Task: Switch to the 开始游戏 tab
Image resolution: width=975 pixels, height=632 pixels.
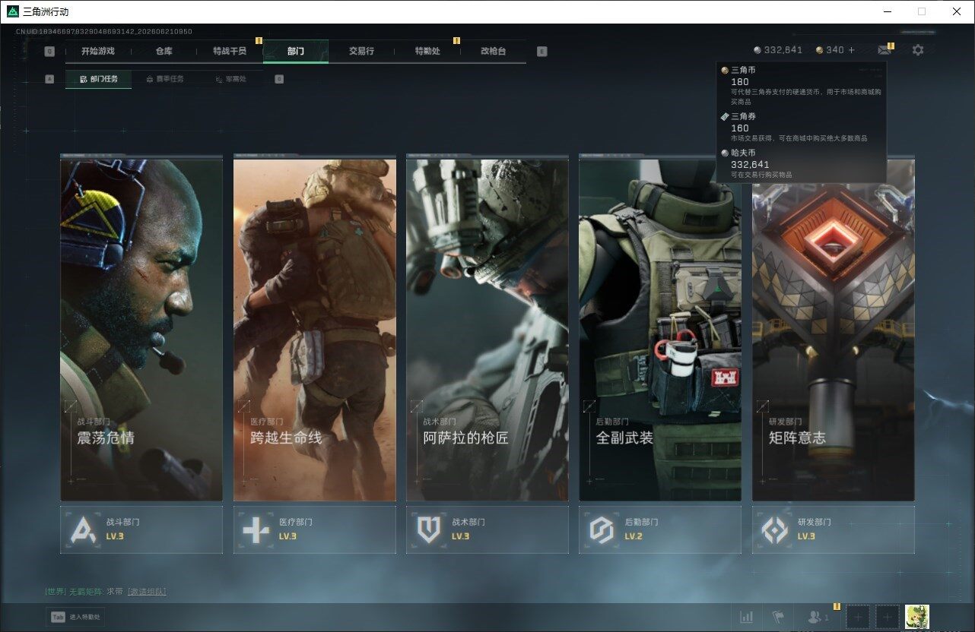Action: point(98,51)
